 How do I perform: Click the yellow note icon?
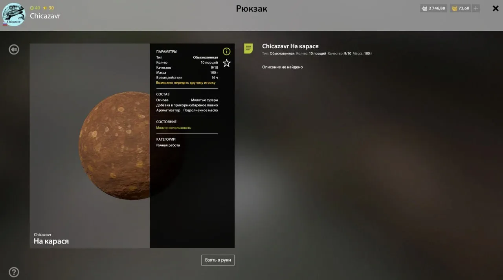(x=248, y=48)
